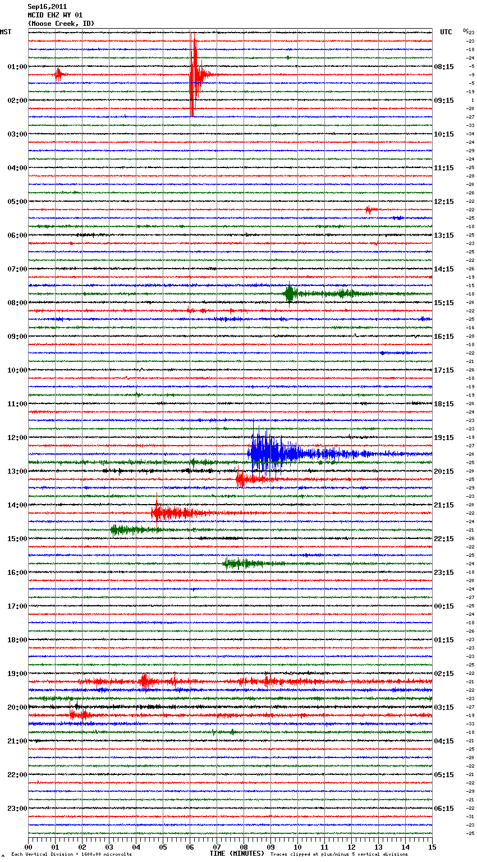Screen dimensions: 477x862
Task: Click the MST timezone label
Action: point(6,32)
